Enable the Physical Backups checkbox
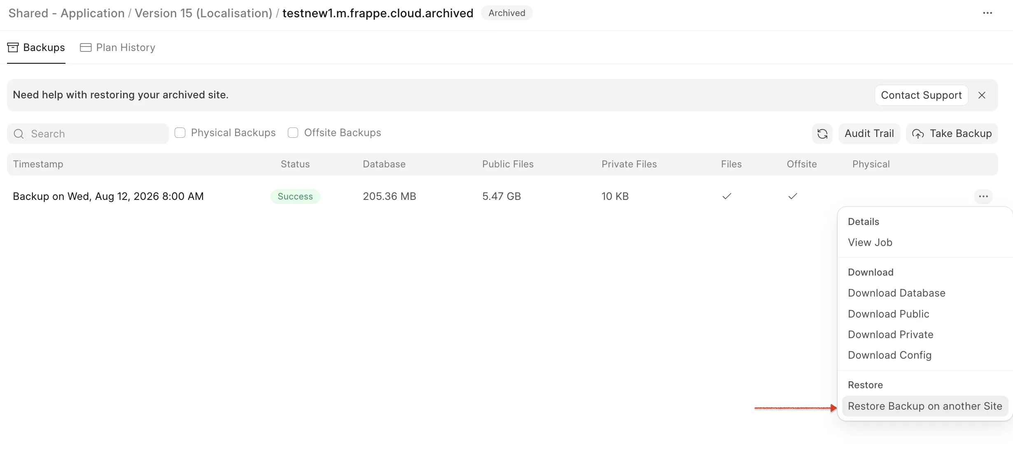This screenshot has width=1013, height=473. pyautogui.click(x=180, y=132)
